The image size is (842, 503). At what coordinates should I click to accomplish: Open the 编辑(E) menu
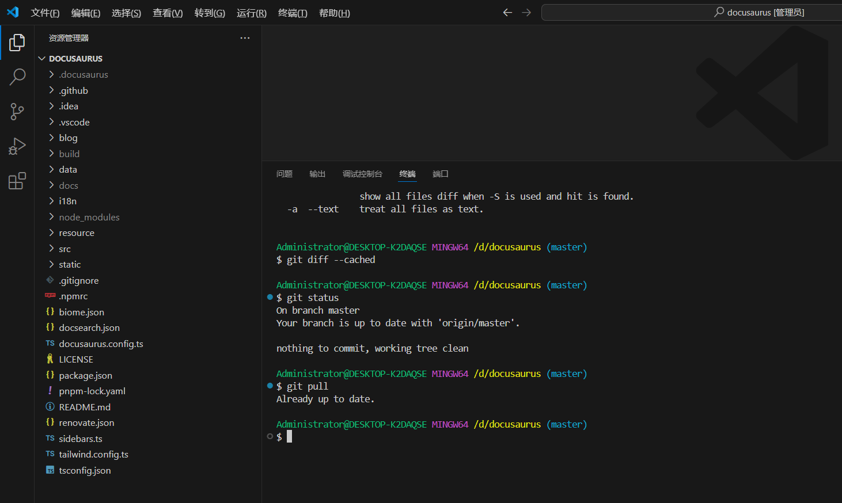[86, 13]
